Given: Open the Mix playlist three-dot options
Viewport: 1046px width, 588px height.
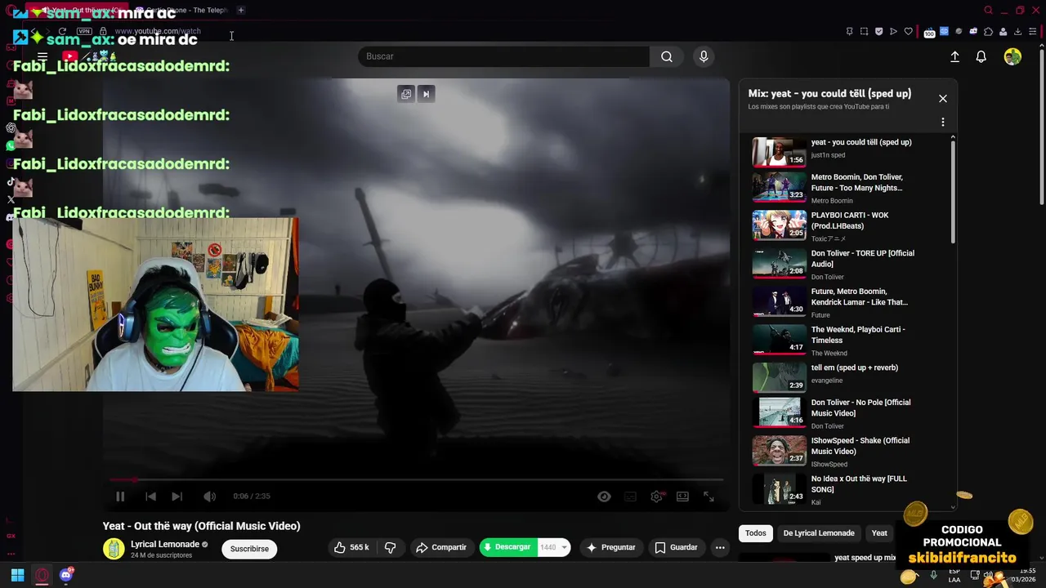Looking at the screenshot, I should [x=942, y=122].
